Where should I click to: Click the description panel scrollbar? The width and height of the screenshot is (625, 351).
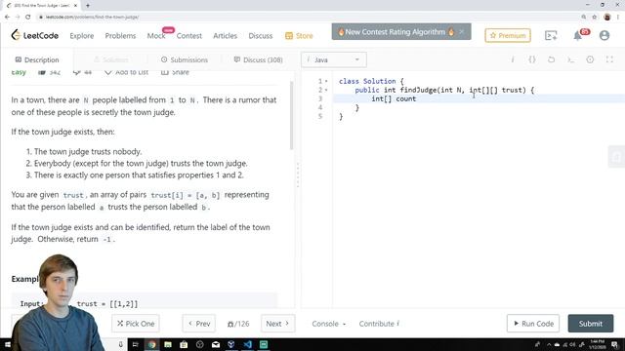291,115
